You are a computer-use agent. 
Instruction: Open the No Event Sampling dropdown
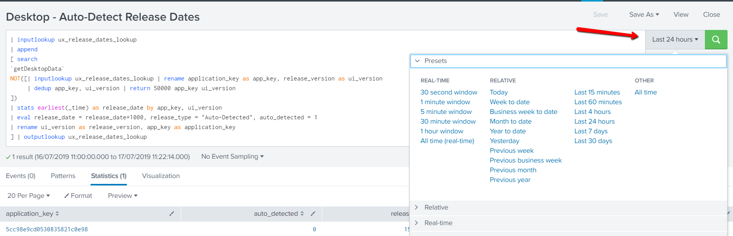point(232,156)
